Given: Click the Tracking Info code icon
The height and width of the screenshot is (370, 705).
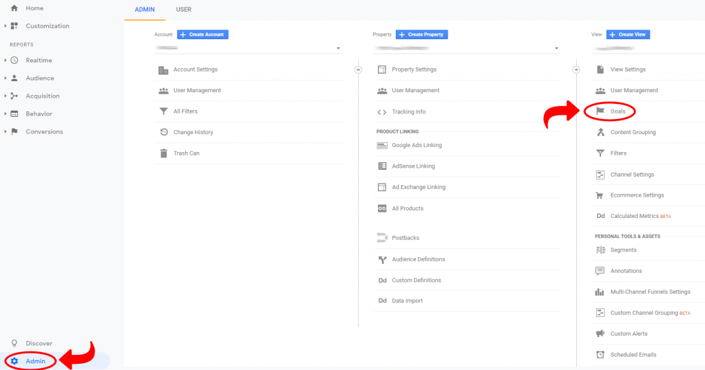Looking at the screenshot, I should (381, 112).
